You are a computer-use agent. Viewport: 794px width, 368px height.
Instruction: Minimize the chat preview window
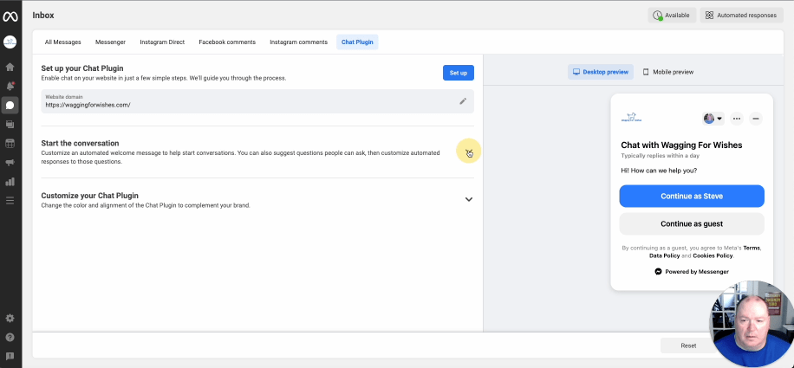[x=756, y=119]
